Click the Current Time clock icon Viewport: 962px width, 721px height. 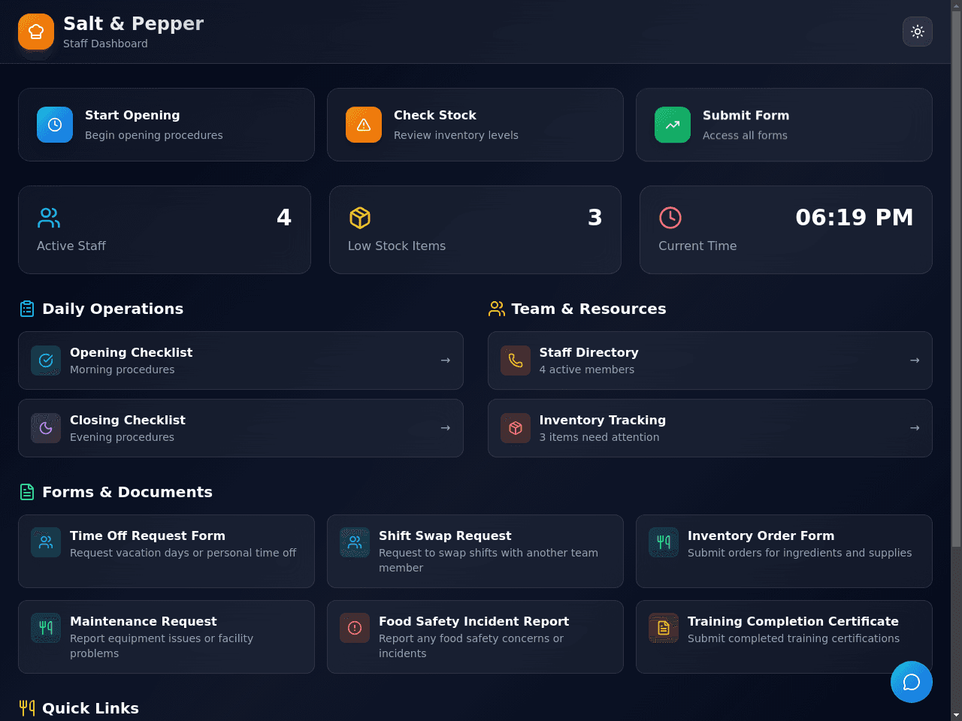click(670, 218)
